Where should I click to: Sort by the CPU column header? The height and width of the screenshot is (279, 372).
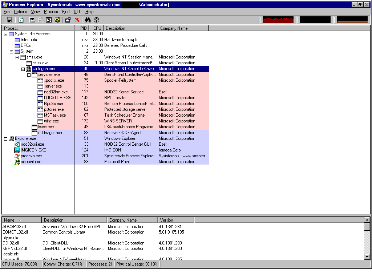point(97,28)
